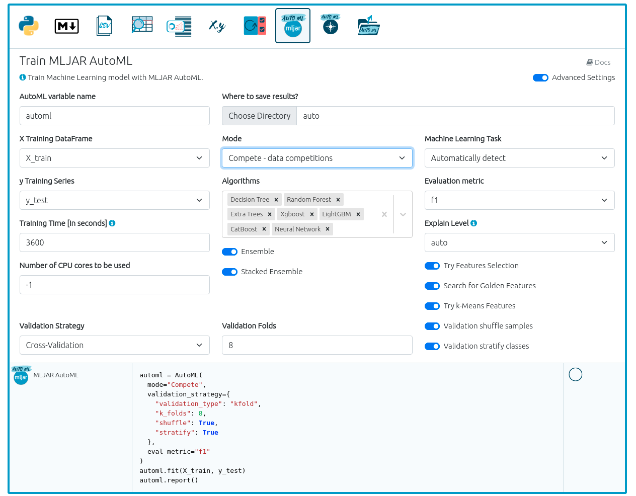Open the read CSV file recipe icon
Viewport: 636px width, 496px height.
click(x=104, y=26)
